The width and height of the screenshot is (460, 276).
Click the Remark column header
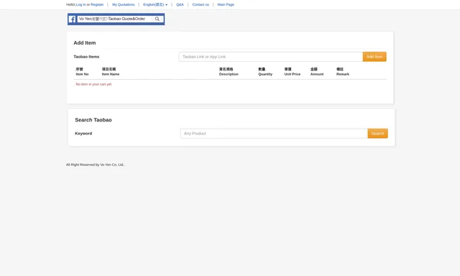click(x=343, y=72)
